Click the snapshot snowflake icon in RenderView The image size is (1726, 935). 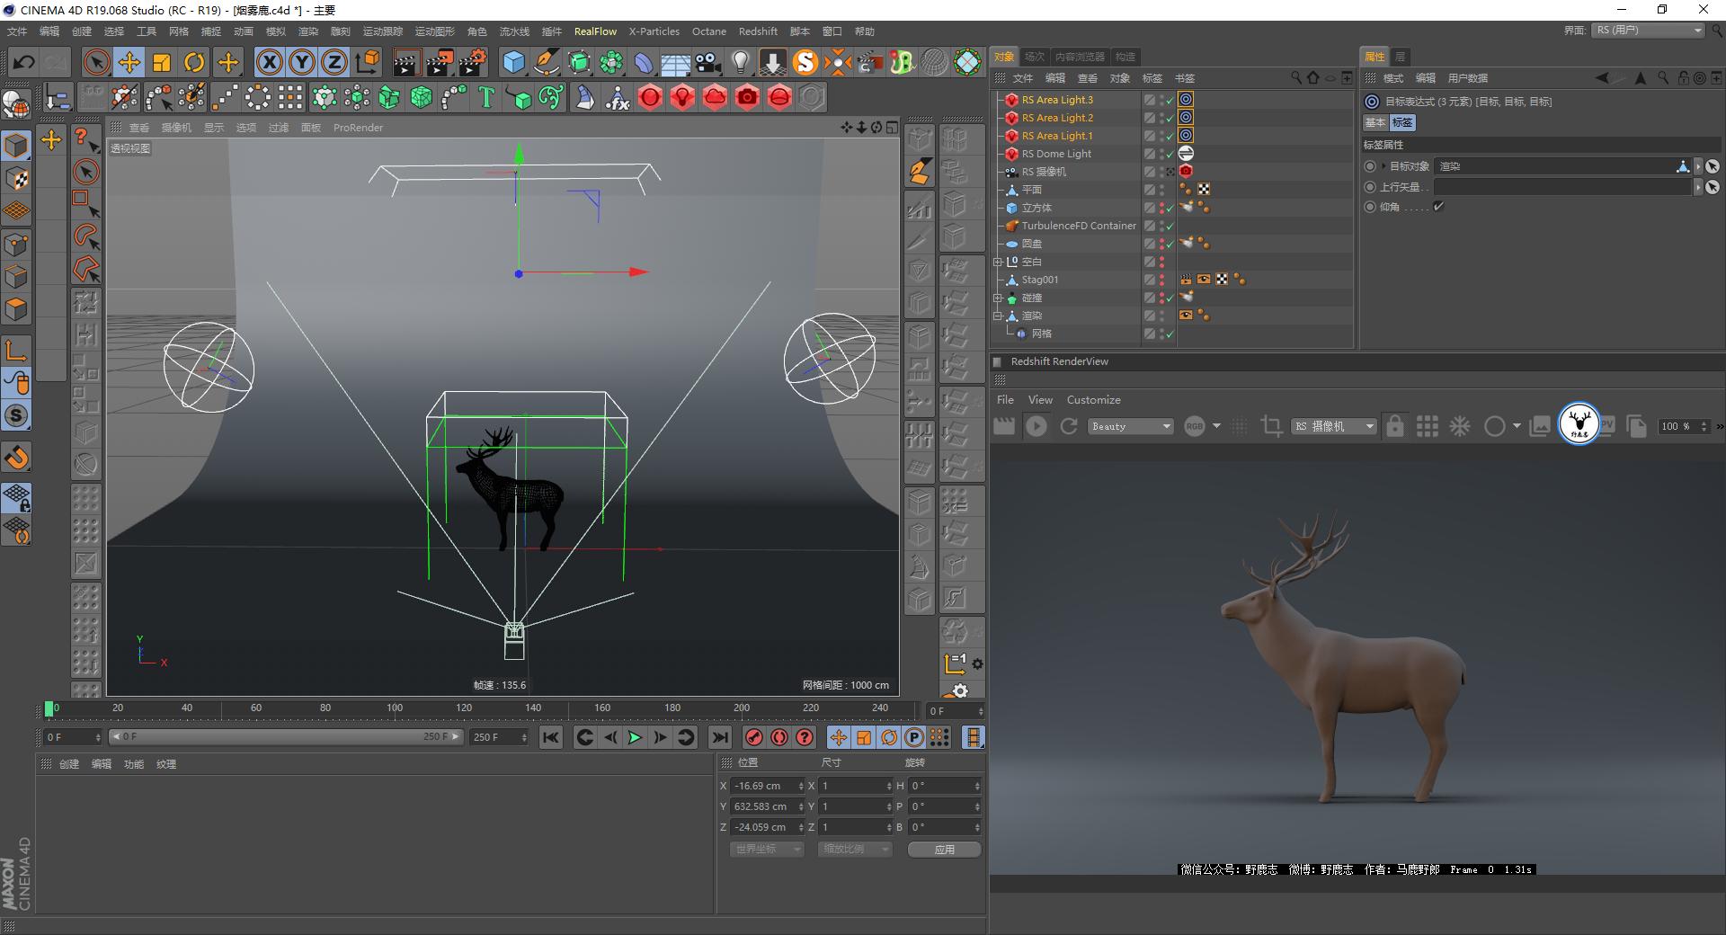(x=1460, y=426)
